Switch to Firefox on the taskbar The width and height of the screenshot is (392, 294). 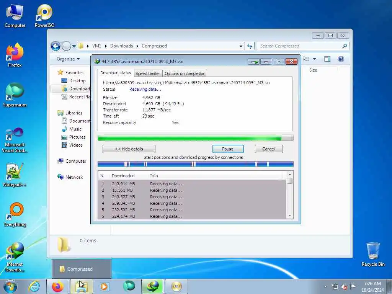click(x=58, y=286)
